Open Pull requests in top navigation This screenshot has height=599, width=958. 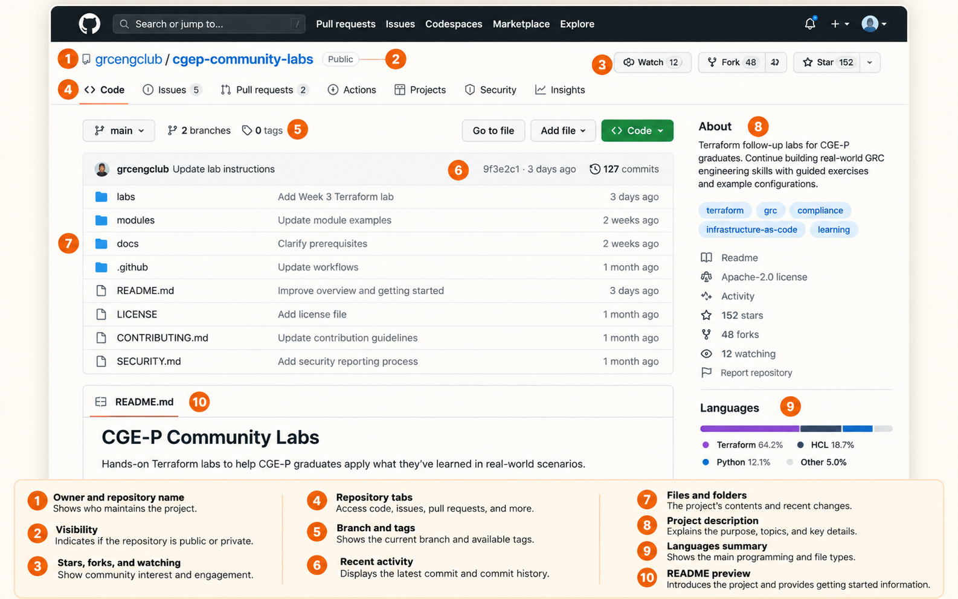click(x=346, y=24)
